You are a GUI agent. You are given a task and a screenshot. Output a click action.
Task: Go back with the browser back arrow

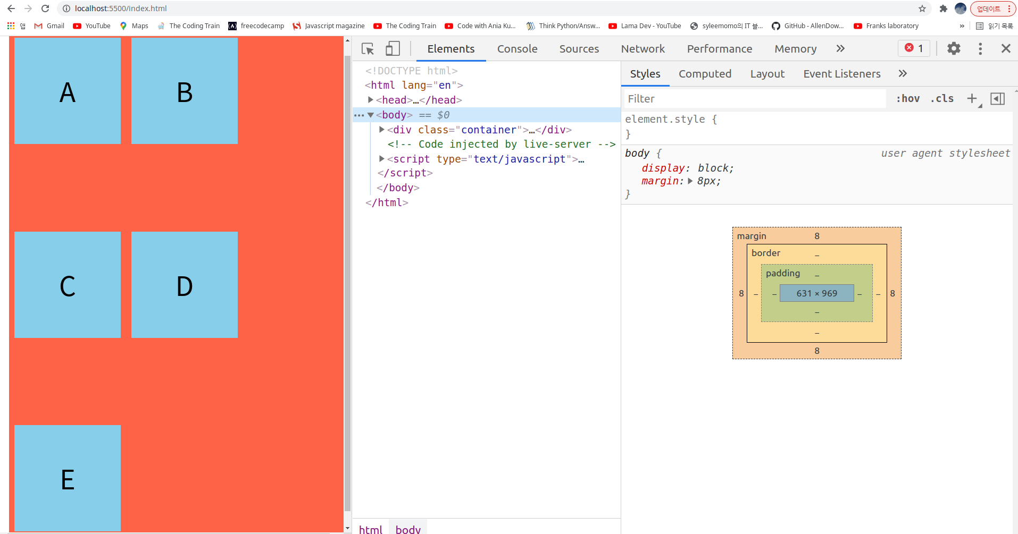[x=11, y=9]
